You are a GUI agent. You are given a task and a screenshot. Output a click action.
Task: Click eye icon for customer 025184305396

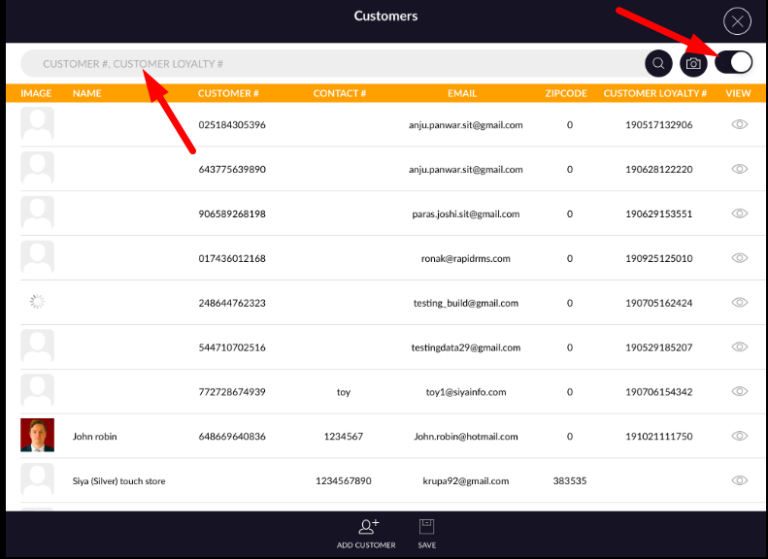pos(739,124)
